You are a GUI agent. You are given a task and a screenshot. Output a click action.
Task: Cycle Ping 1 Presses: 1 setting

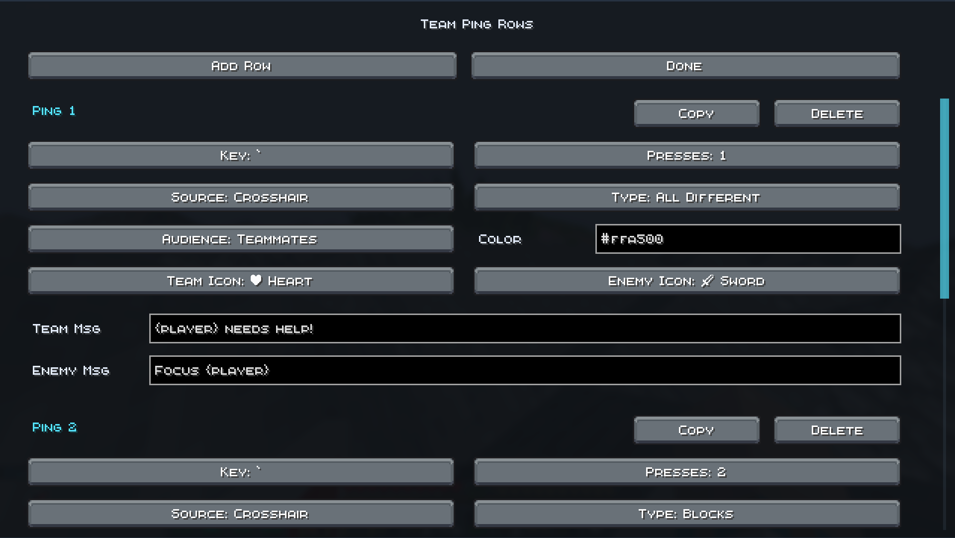coord(687,155)
